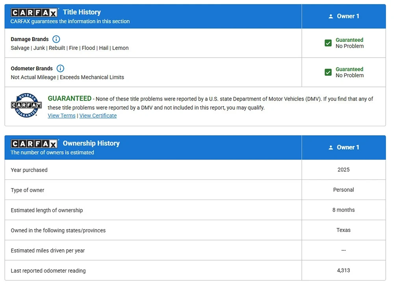Click the Year purchased row label
This screenshot has height=284, width=403.
[x=29, y=170]
